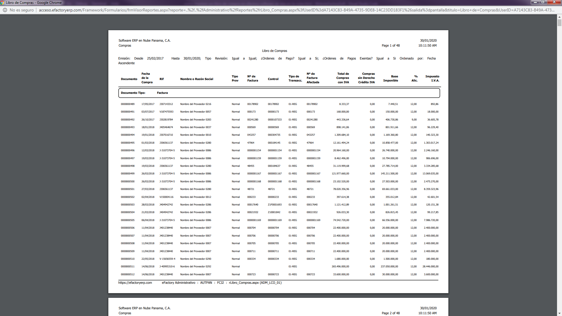Click the RIF value V-15656559-4
The height and width of the screenshot is (316, 562).
coord(167,259)
